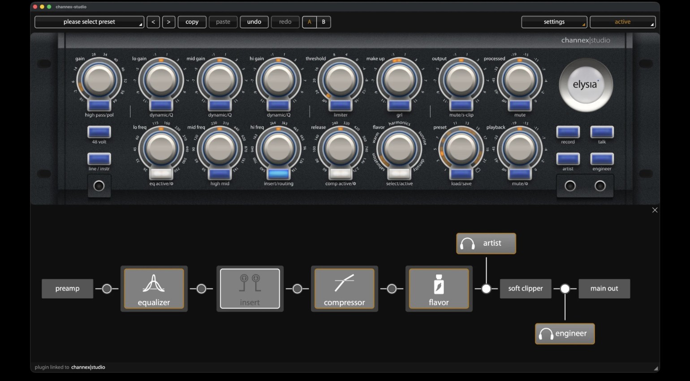Toggle the line / instr input switch
This screenshot has width=690, height=381.
[x=99, y=159]
